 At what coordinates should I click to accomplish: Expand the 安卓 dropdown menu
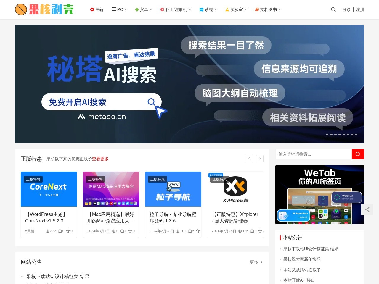[144, 9]
